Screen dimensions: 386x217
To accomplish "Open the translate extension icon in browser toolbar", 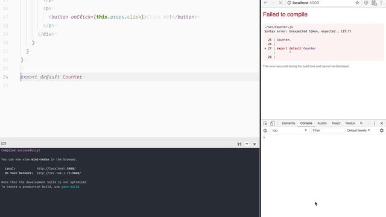I will [x=374, y=3].
